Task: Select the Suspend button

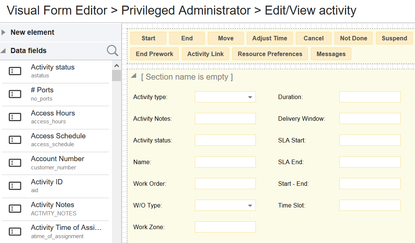Action: pyautogui.click(x=394, y=38)
